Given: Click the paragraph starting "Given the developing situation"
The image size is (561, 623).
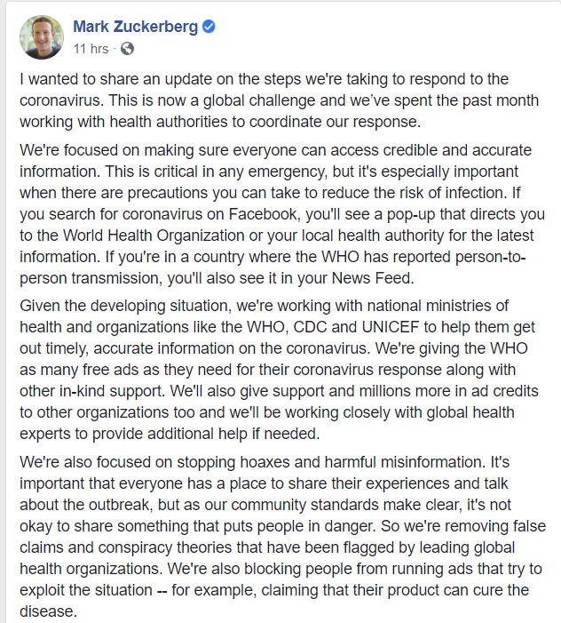Looking at the screenshot, I should click(279, 370).
